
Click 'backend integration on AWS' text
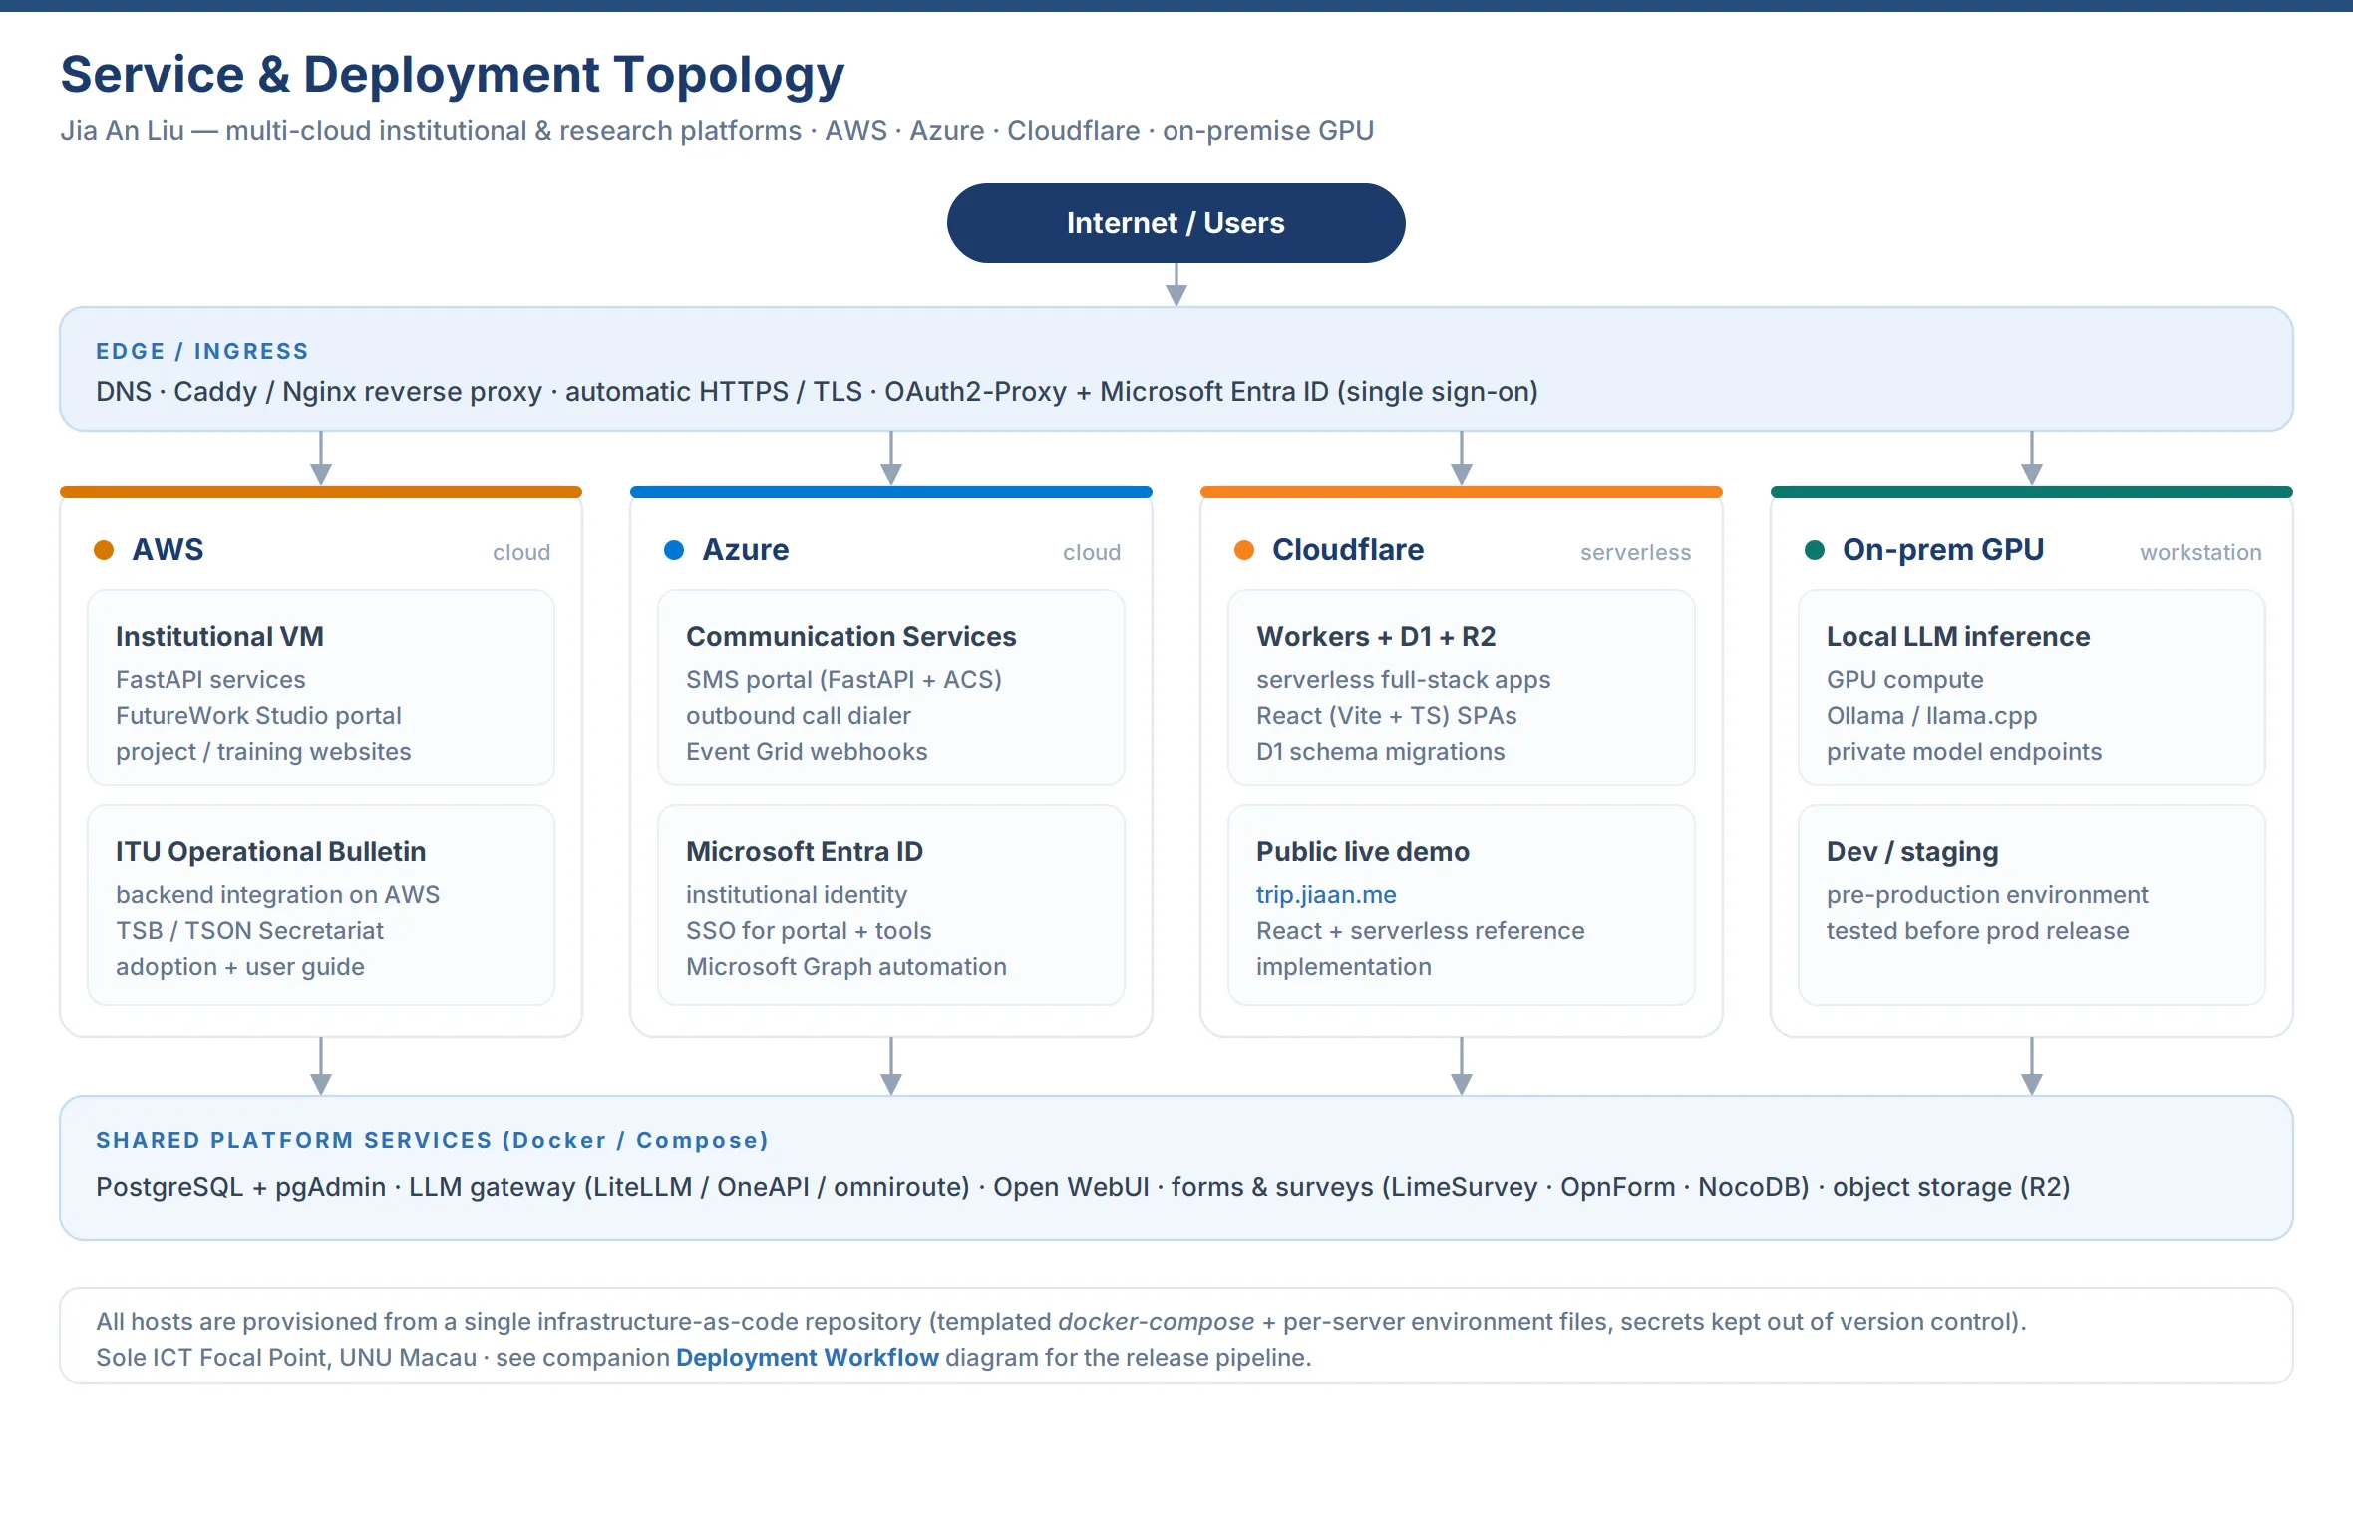coord(277,895)
